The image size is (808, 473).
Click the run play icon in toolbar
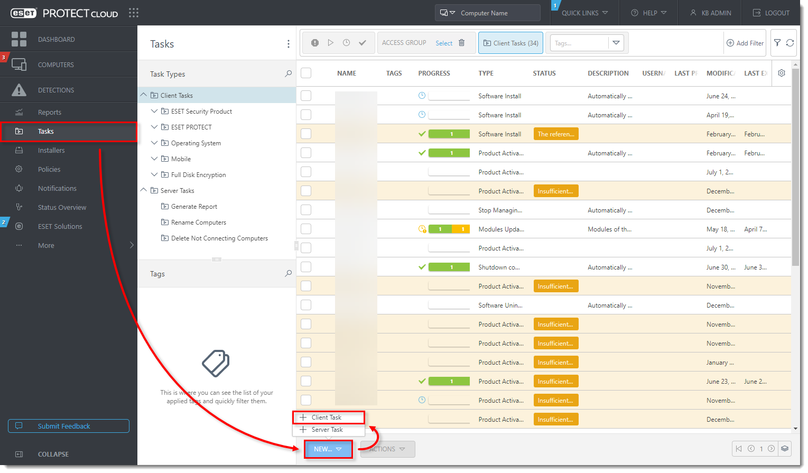coord(330,43)
